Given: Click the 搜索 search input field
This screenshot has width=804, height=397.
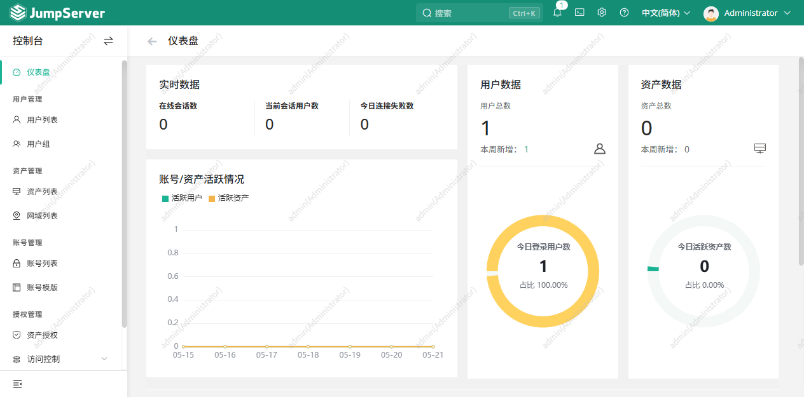Looking at the screenshot, I should click(x=478, y=13).
